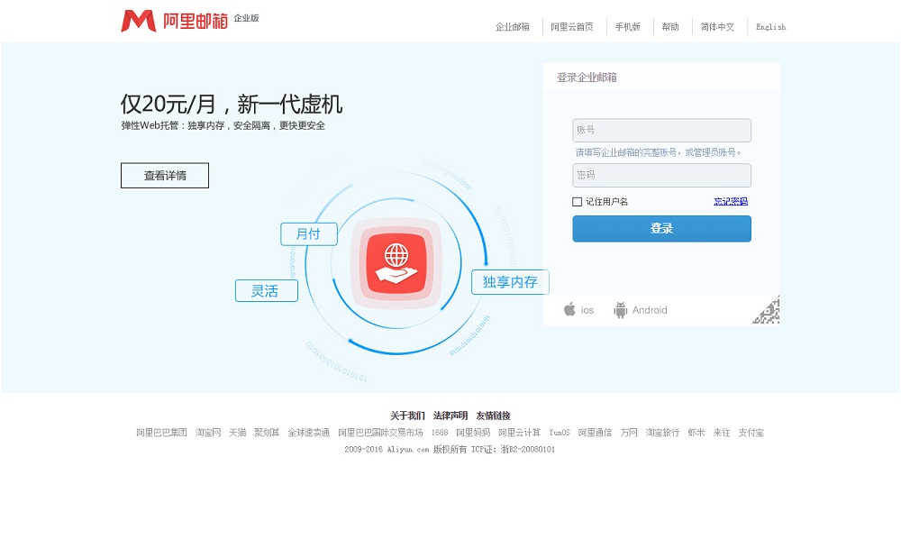Click the 忘记密码 link
The image size is (901, 539).
click(731, 202)
